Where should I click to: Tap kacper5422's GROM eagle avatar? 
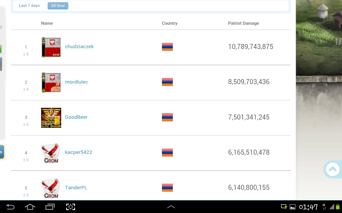click(x=51, y=153)
